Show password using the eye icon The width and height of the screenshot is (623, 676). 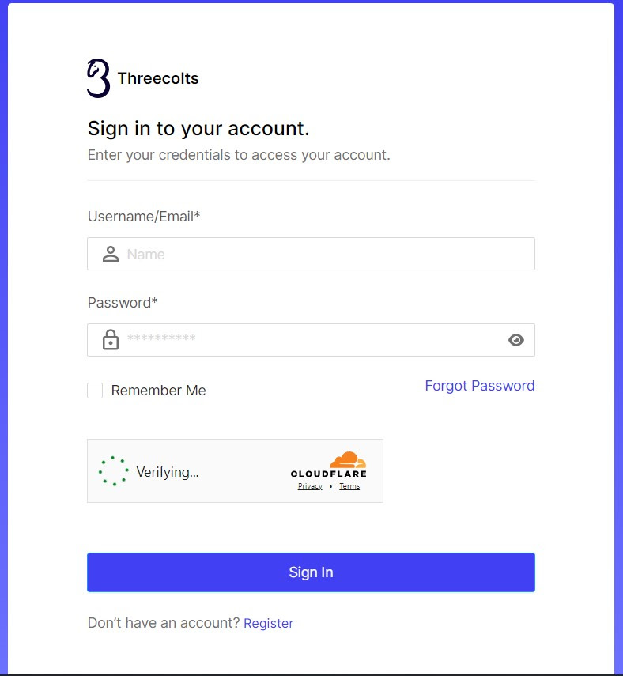[x=515, y=340]
